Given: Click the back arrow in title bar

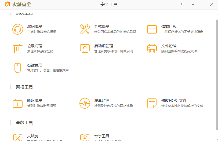Looking at the screenshot, I should pos(183,5).
